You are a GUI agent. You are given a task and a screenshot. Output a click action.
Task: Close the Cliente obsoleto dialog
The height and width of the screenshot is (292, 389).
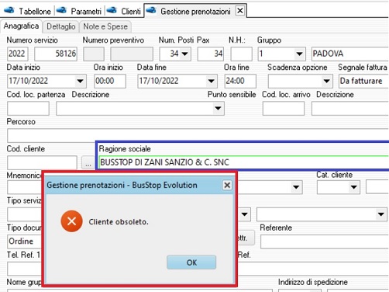[227, 185]
